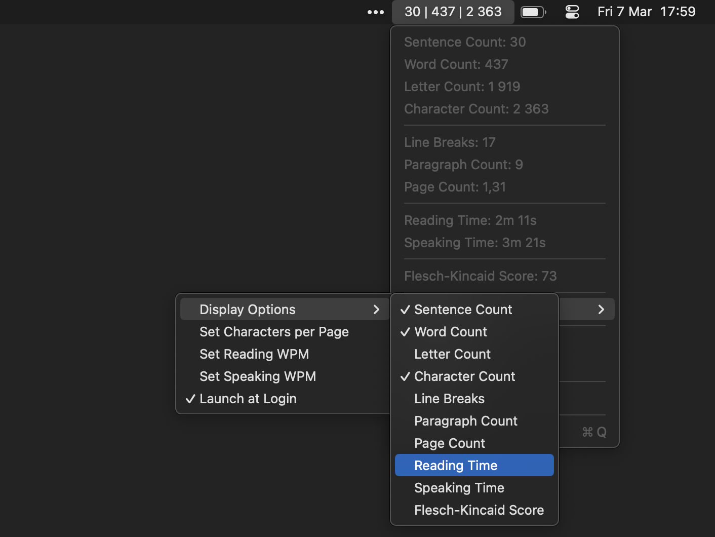715x537 pixels.
Task: Select Set Characters per Page
Action: click(x=274, y=332)
